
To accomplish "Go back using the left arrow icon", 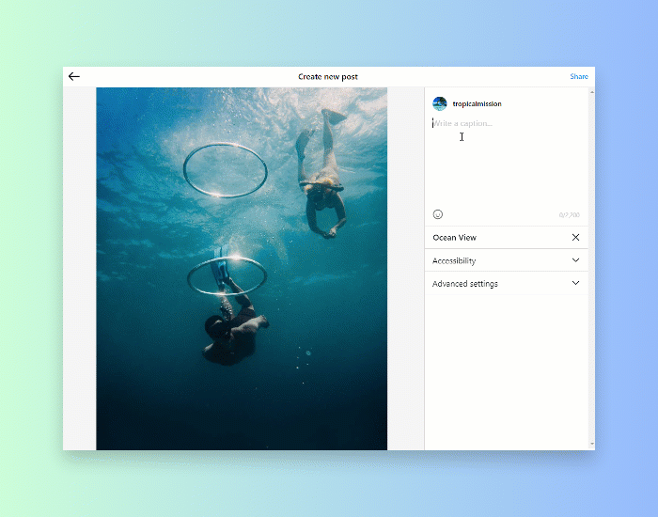I will point(74,76).
